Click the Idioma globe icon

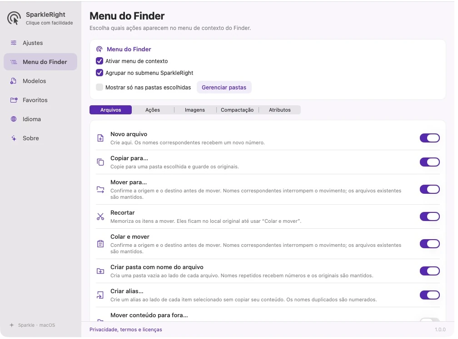[14, 119]
